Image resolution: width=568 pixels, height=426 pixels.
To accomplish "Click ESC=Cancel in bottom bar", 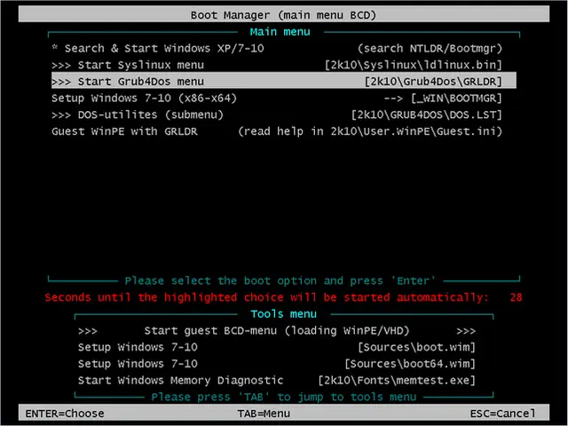I will click(502, 414).
